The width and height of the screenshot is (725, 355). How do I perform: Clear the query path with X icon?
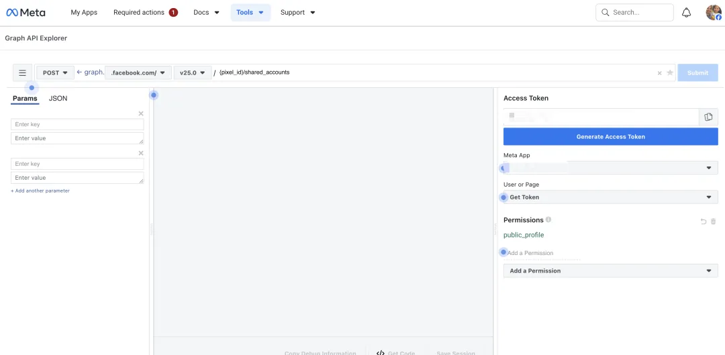(x=659, y=73)
